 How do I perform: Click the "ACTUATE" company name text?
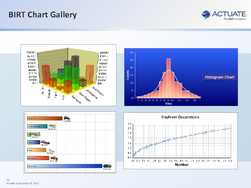point(229,14)
